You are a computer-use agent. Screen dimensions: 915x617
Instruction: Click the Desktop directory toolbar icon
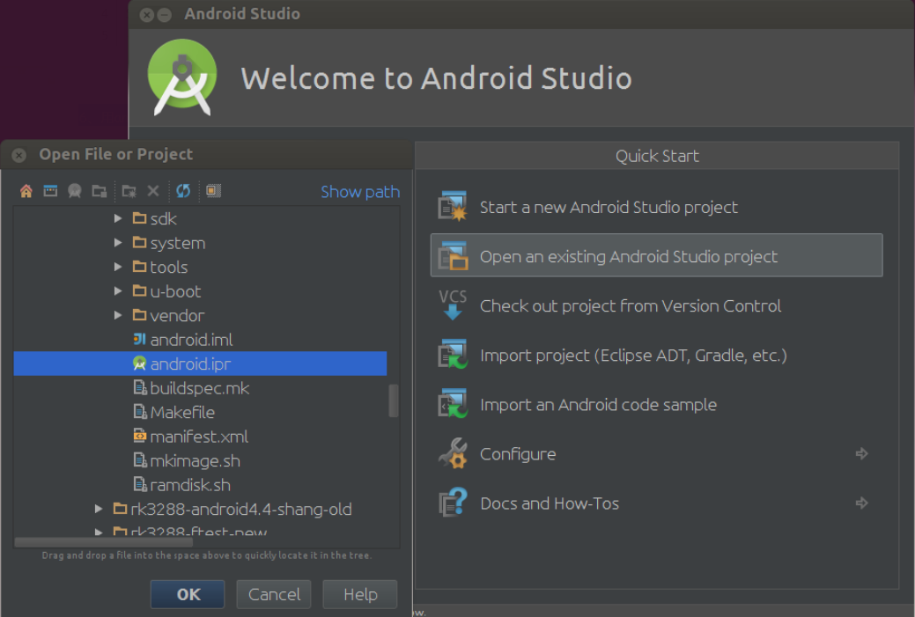click(51, 191)
